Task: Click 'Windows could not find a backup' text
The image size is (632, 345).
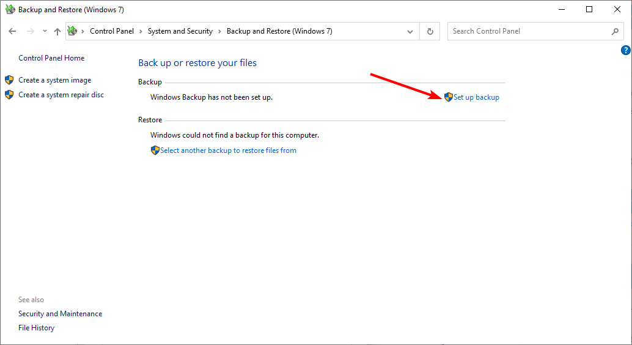Action: click(x=235, y=135)
